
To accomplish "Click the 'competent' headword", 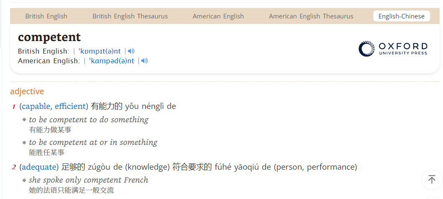I will point(50,37).
